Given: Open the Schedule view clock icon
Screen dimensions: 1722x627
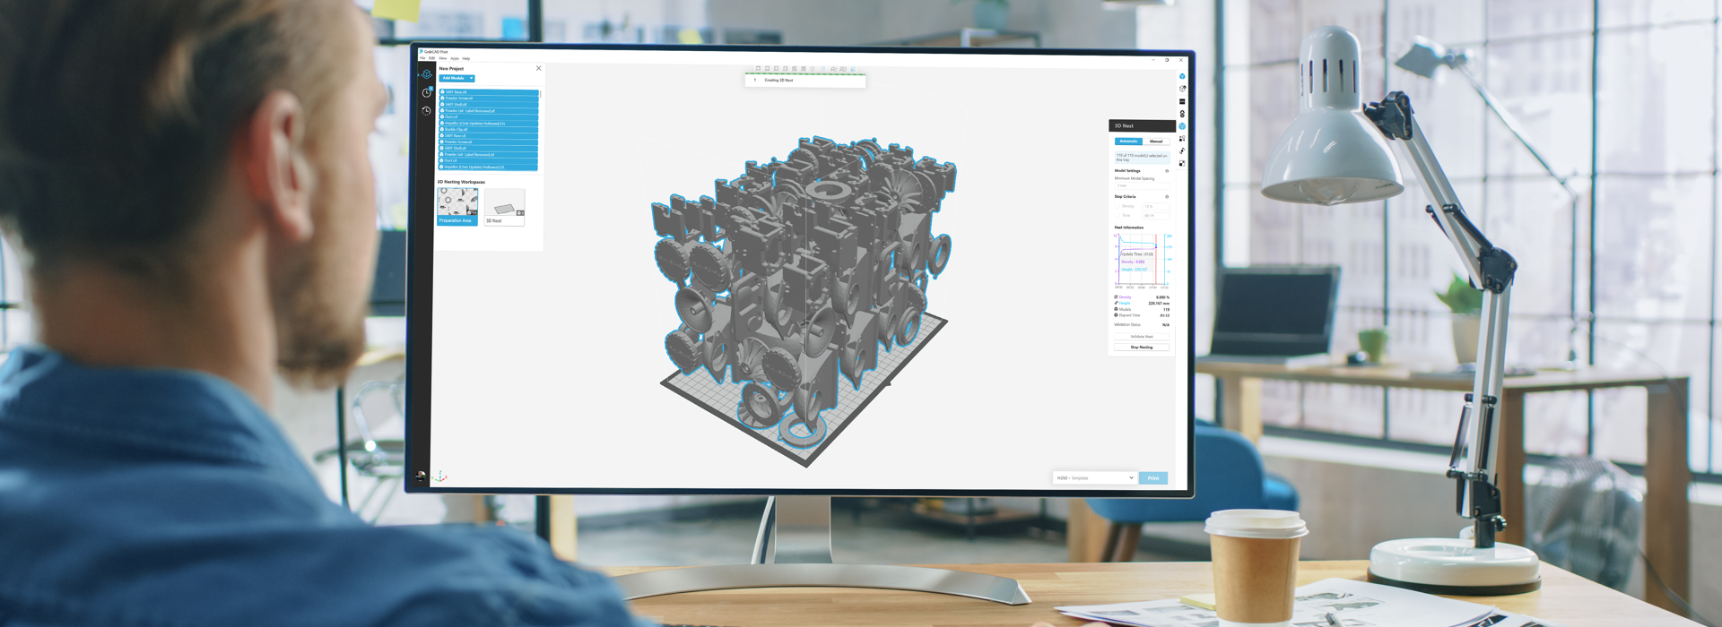Looking at the screenshot, I should (x=427, y=92).
